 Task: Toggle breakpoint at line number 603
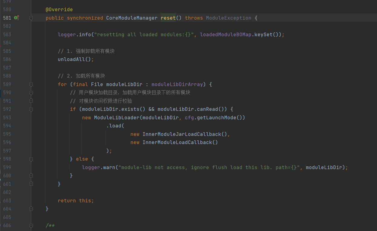tap(7, 201)
